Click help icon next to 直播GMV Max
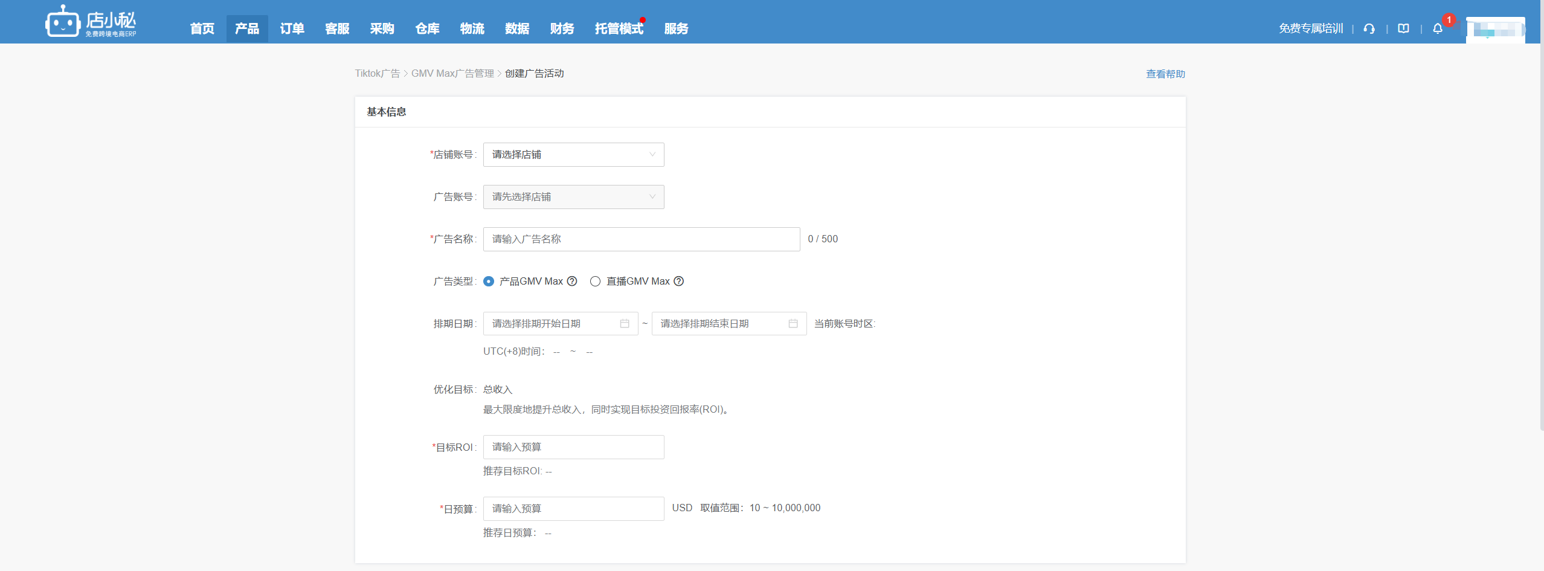1544x571 pixels. (x=679, y=282)
